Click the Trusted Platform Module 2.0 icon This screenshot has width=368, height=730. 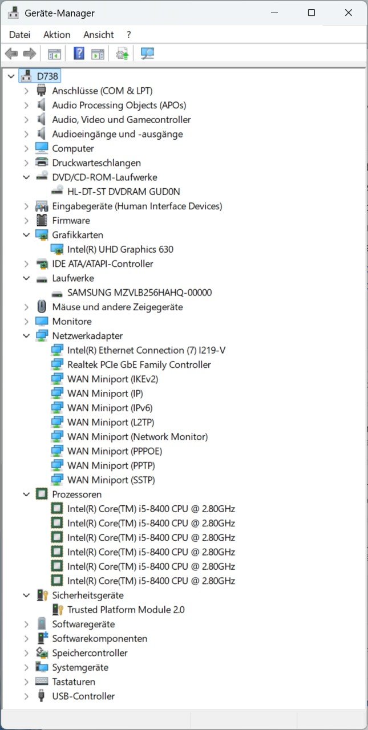point(57,610)
